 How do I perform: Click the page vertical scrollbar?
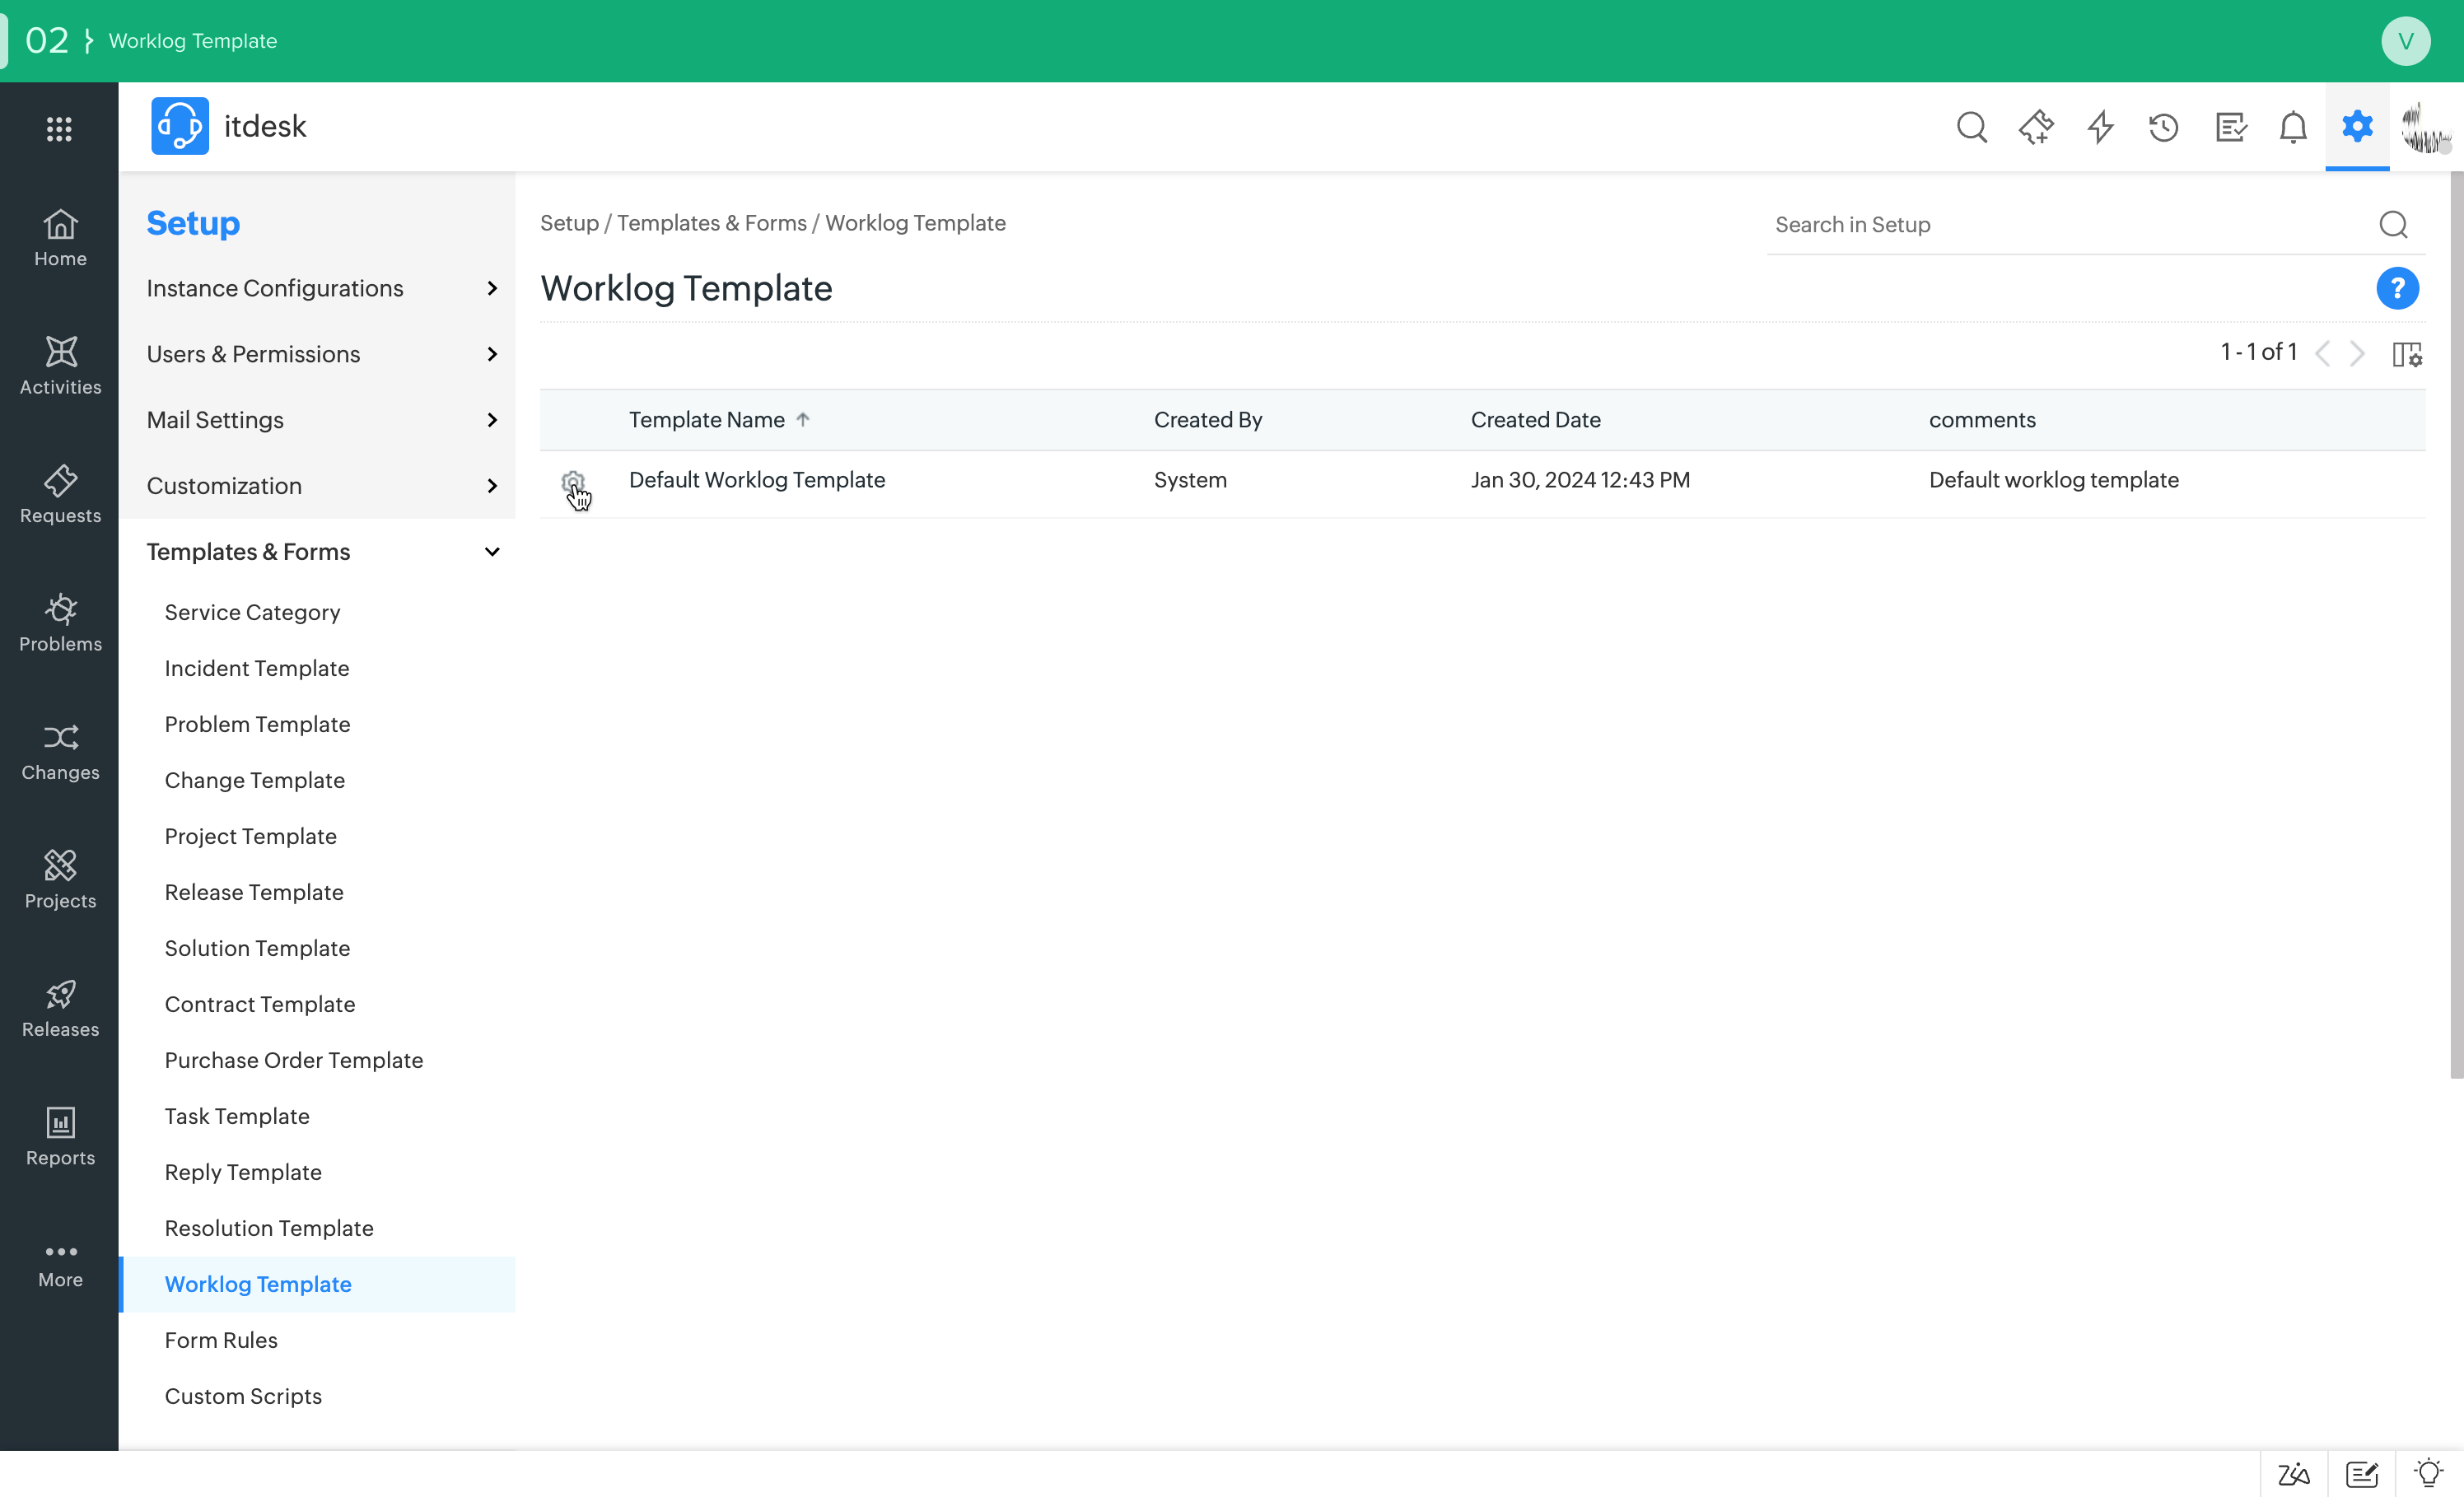coord(2456,625)
